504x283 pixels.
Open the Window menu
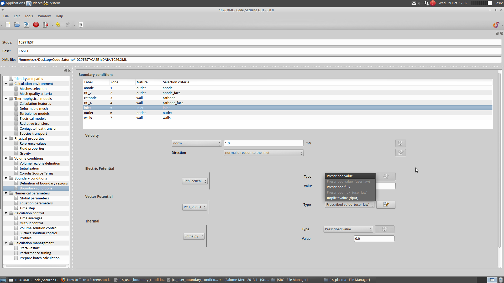[x=44, y=16]
